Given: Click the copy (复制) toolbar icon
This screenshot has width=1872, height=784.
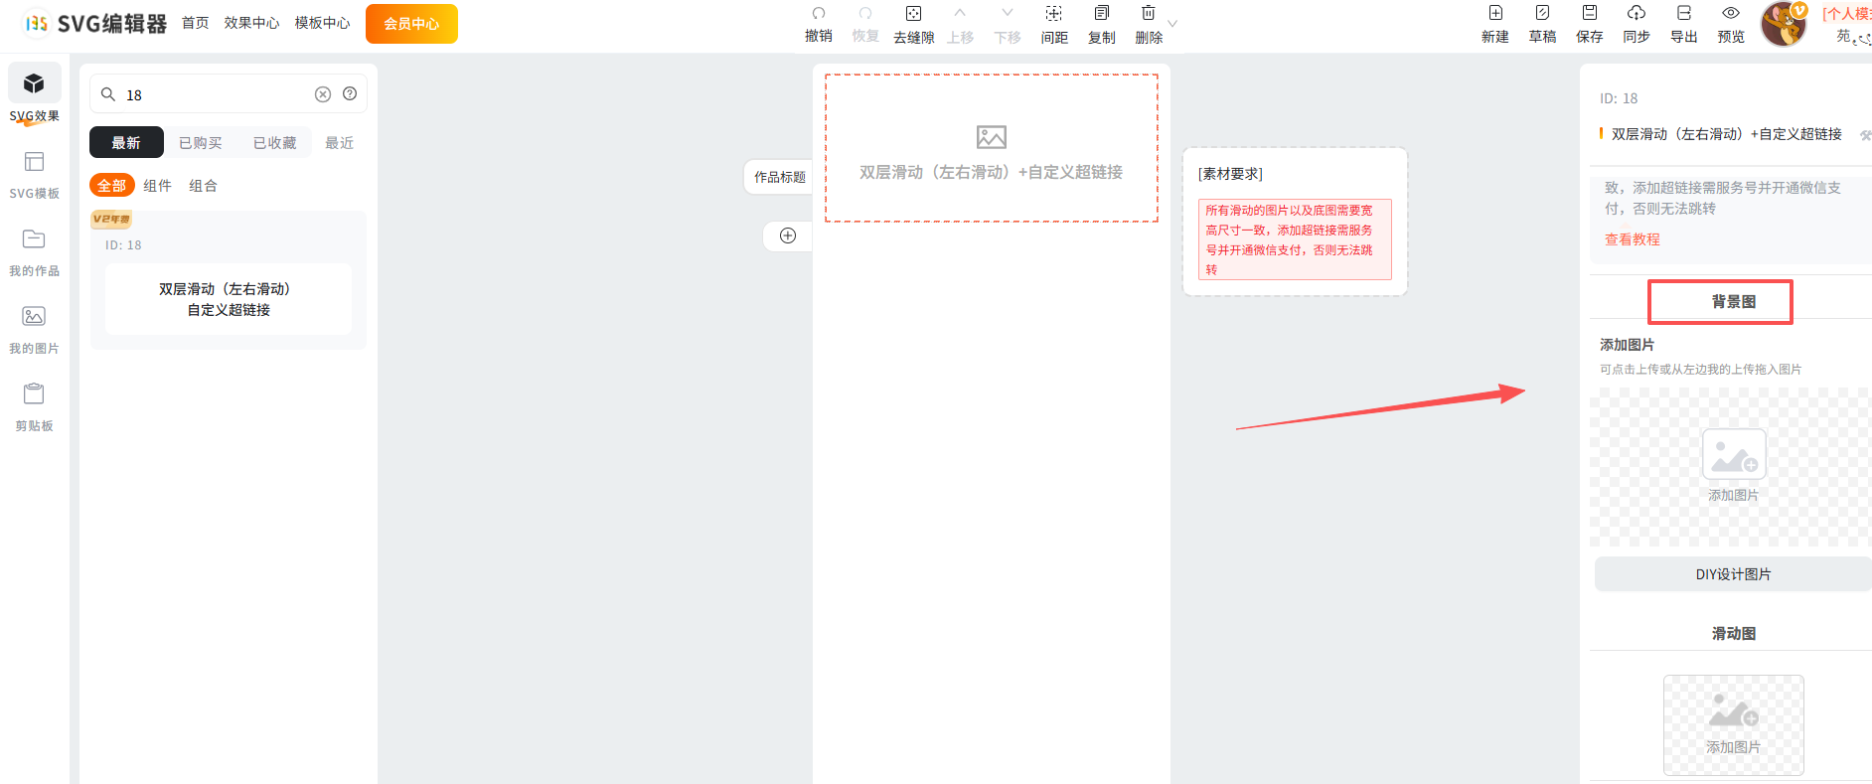Looking at the screenshot, I should tap(1101, 14).
